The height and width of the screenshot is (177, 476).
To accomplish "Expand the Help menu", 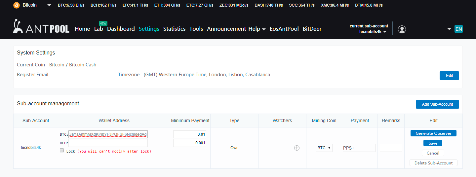I will [x=257, y=29].
